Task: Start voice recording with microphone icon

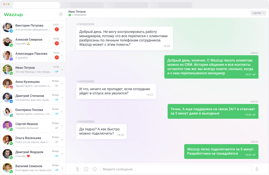Action: [257, 169]
